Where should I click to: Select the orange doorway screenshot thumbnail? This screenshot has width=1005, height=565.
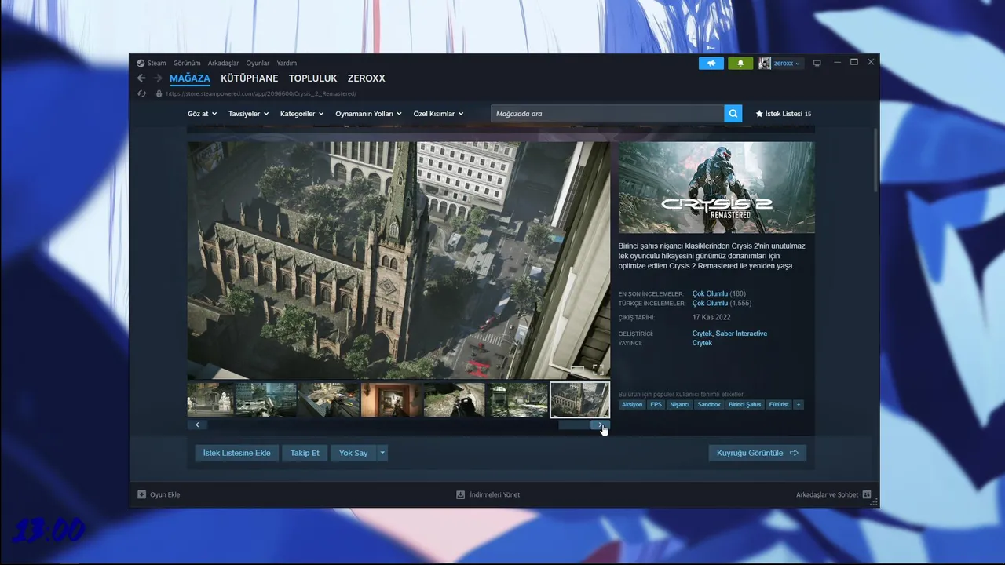(x=391, y=399)
